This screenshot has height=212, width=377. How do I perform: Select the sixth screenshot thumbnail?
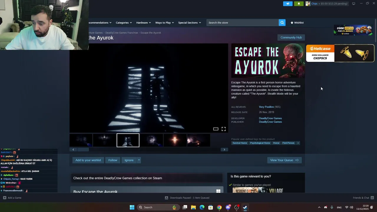[x=199, y=140]
